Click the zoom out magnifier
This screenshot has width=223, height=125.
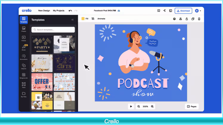coord(139,107)
